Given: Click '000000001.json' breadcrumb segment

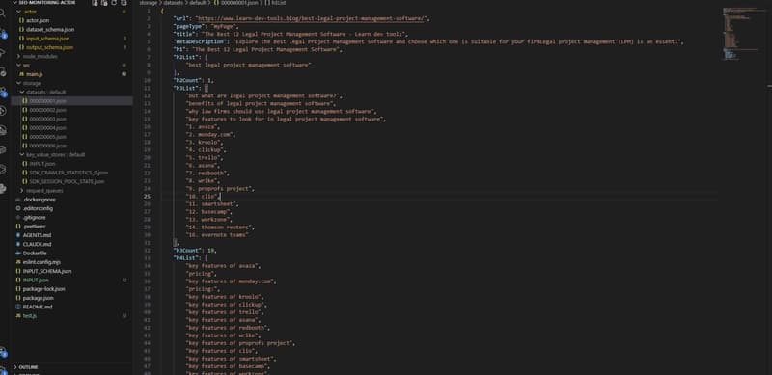Looking at the screenshot, I should tap(236, 3).
